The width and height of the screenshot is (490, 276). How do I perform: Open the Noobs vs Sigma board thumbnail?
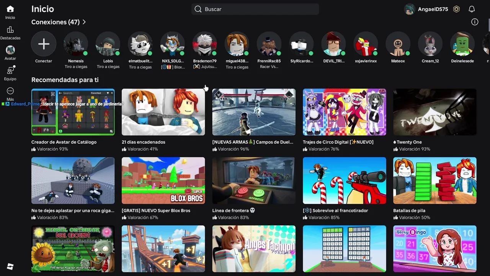pyautogui.click(x=345, y=249)
